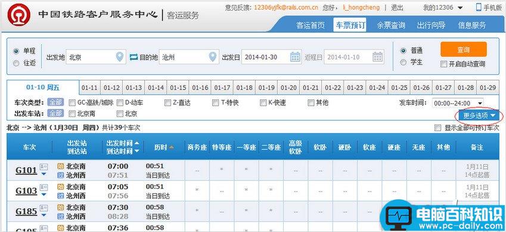The width and height of the screenshot is (506, 232).
Task: Open 余票查询 nav tab
Action: [391, 25]
